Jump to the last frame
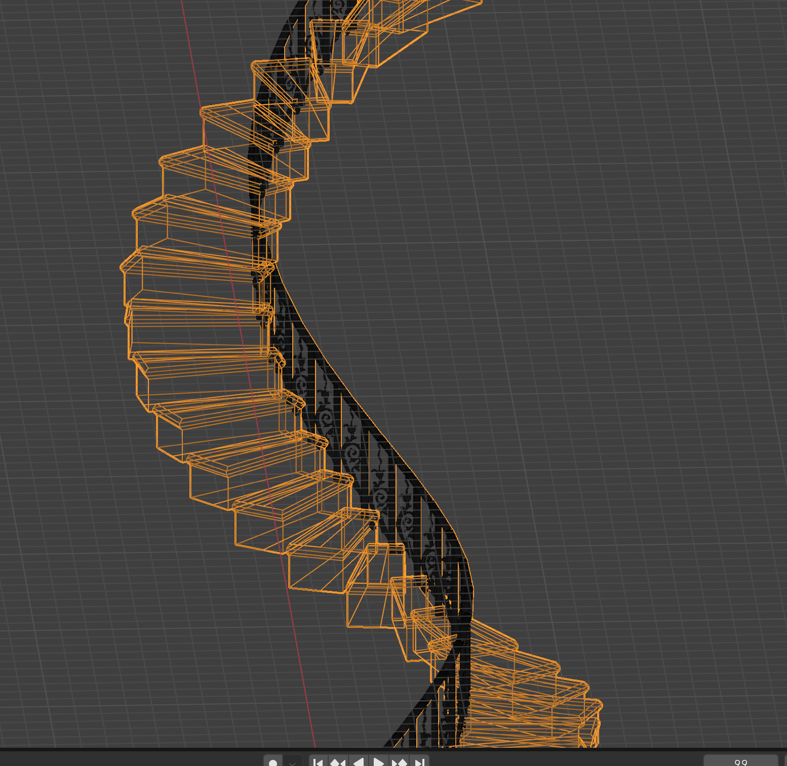 tap(419, 761)
